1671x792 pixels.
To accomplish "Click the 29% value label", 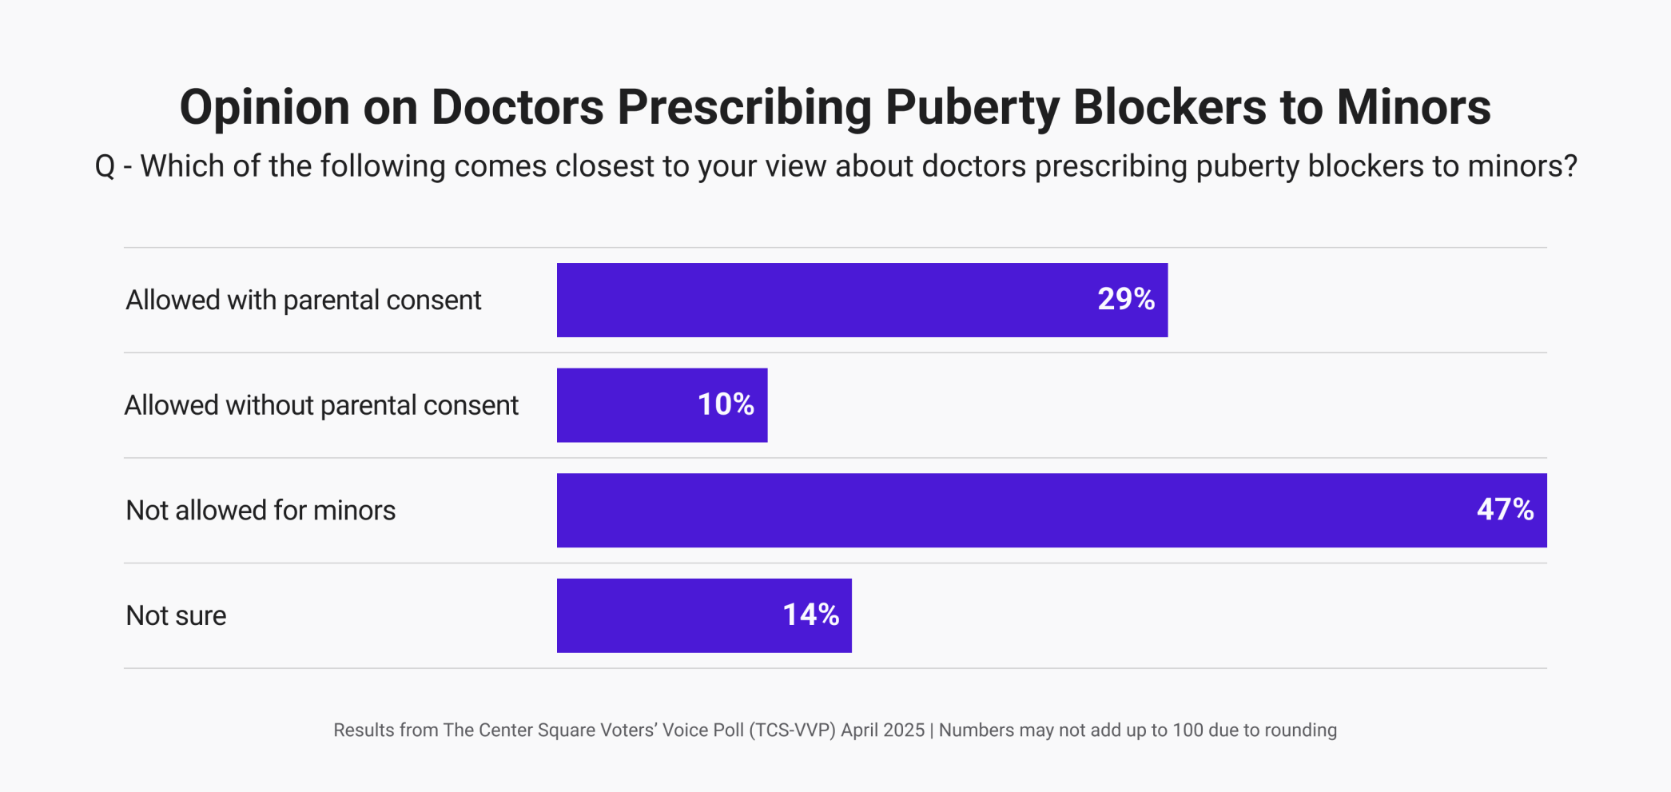I will (x=1125, y=300).
